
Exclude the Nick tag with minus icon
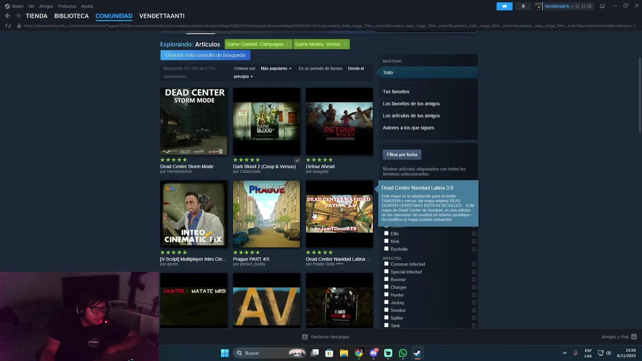pyautogui.click(x=474, y=241)
